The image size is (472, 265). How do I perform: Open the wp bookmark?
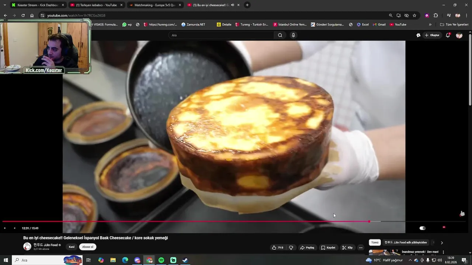[x=127, y=25]
